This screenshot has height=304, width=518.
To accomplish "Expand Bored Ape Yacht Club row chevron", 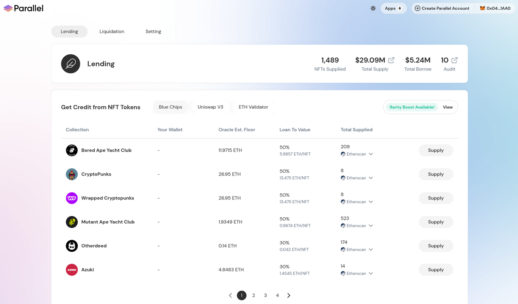I will (371, 154).
